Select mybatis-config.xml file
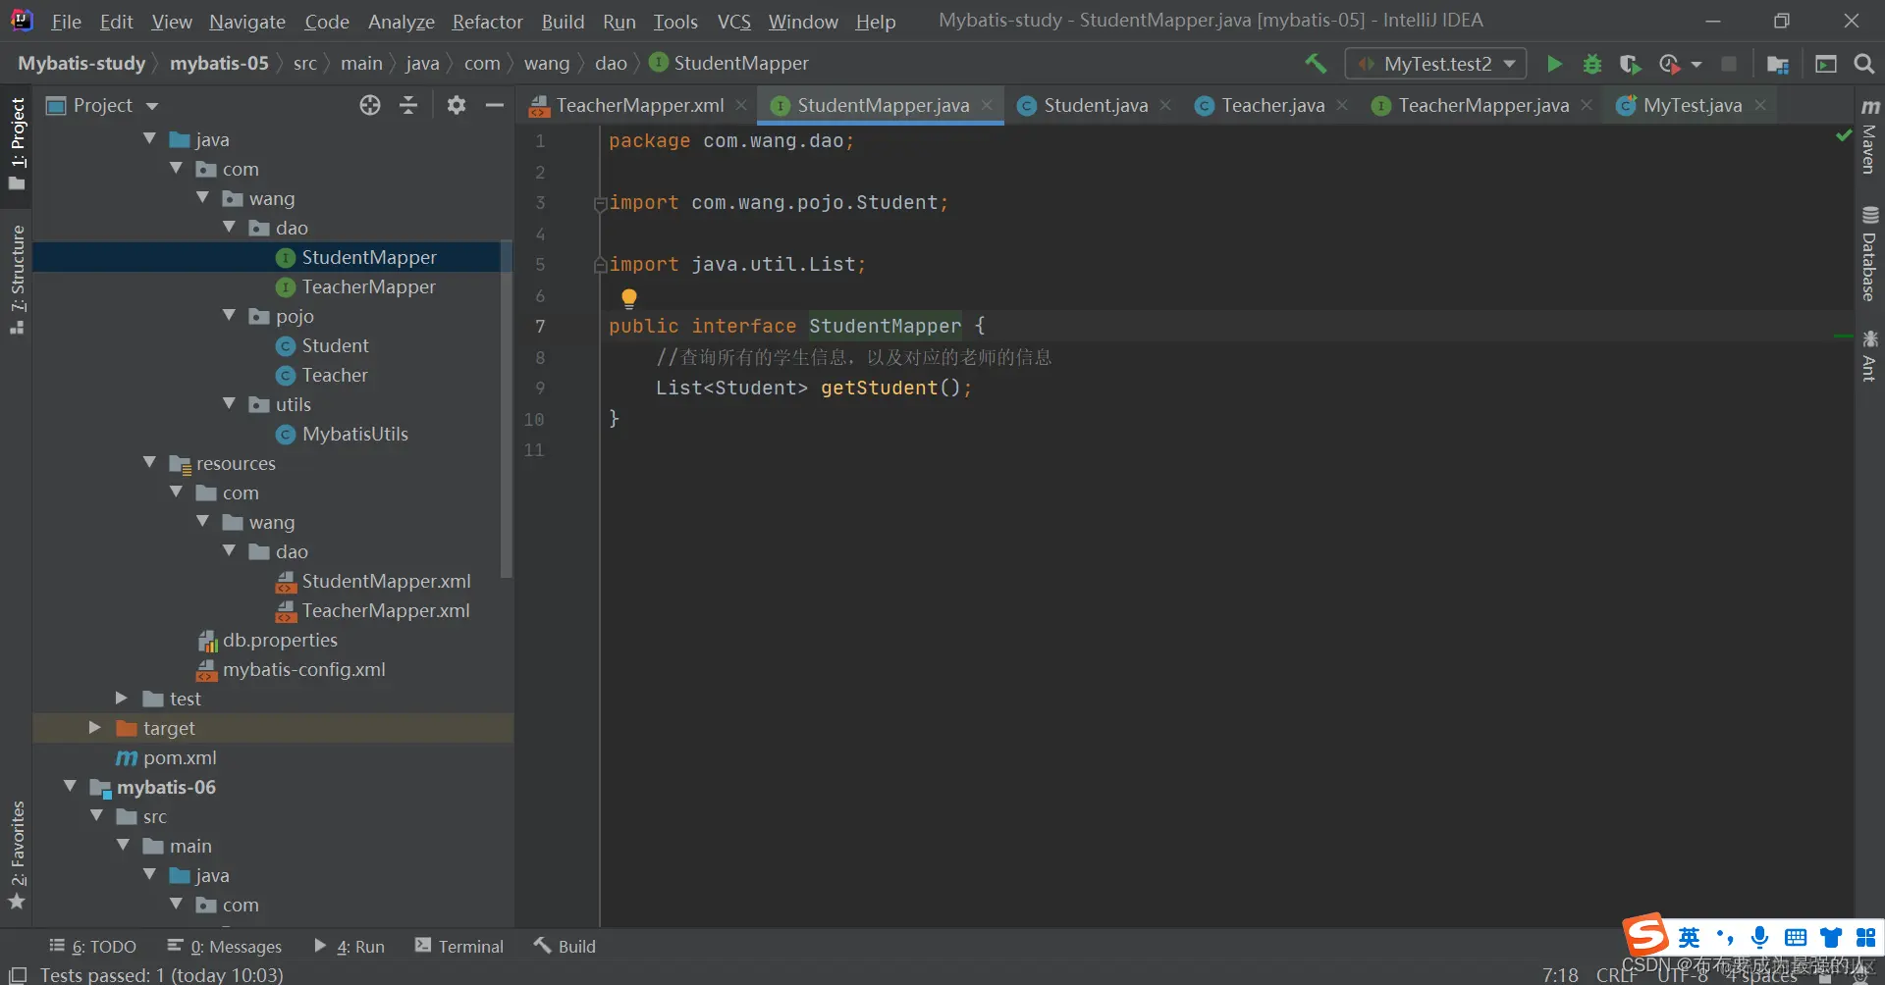Screen dimensions: 1885x985 click(x=303, y=669)
